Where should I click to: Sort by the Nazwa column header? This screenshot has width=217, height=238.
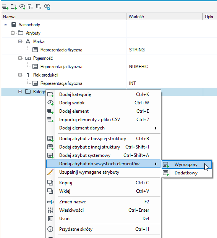point(64,16)
